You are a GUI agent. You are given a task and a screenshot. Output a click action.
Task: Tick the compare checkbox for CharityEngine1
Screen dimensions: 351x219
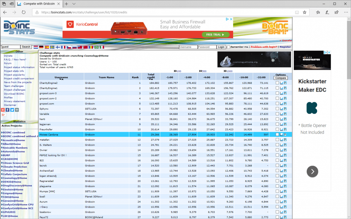point(277,88)
